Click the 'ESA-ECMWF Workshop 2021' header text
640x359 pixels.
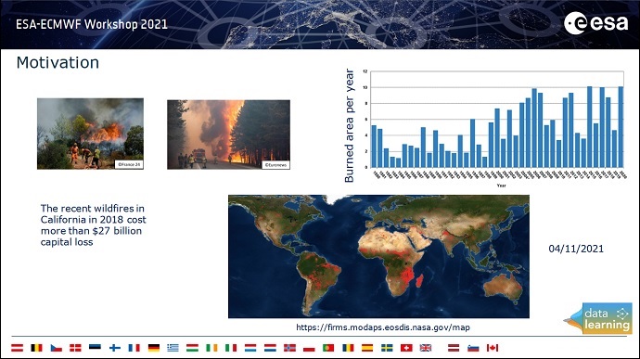pos(92,24)
